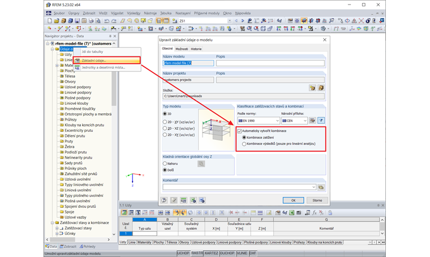
Task: Click the Print toolbar icon
Action: click(x=91, y=21)
